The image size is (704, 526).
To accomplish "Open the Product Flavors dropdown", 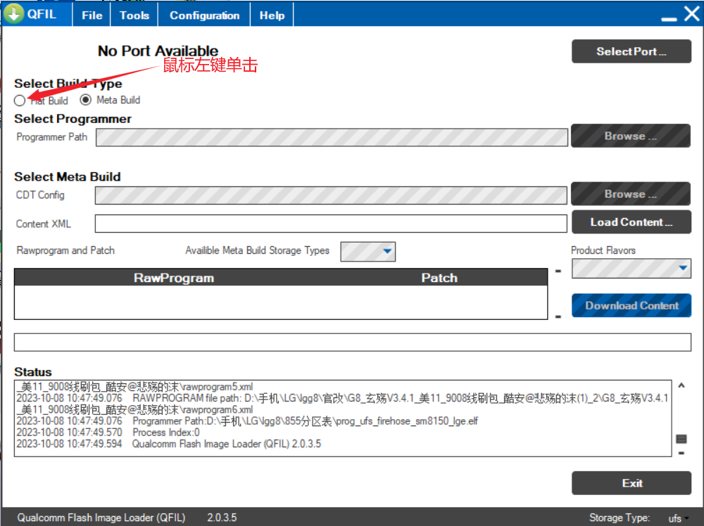I will coord(682,269).
